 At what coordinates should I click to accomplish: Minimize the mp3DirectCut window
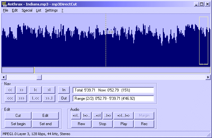click(x=196, y=4)
